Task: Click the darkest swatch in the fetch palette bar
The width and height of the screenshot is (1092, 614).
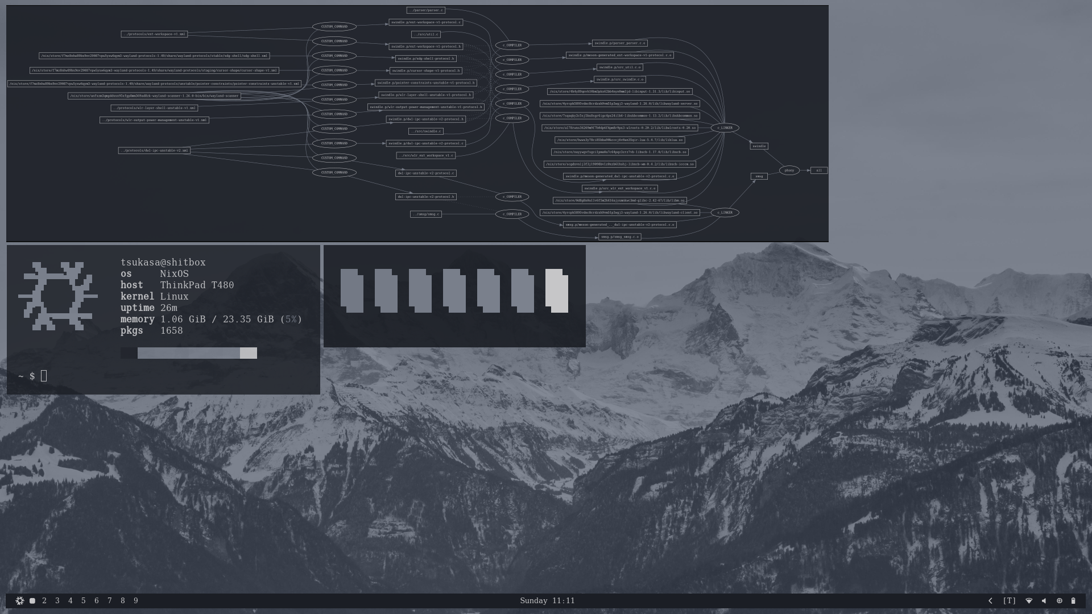Action: pos(129,353)
